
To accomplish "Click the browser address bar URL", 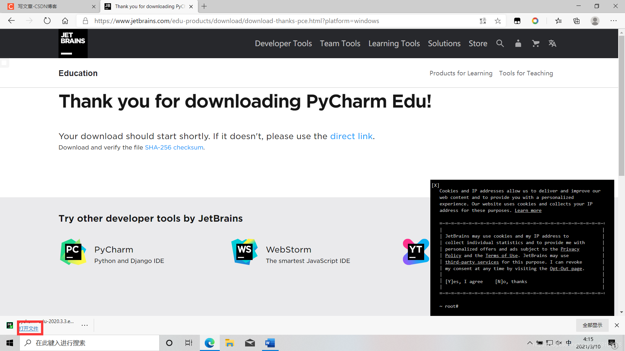I will point(237,21).
